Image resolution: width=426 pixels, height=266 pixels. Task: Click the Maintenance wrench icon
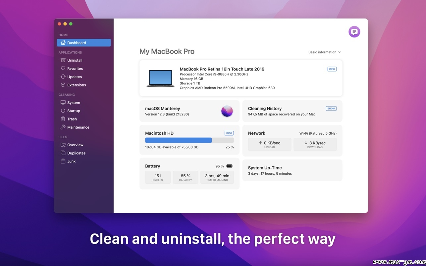63,127
